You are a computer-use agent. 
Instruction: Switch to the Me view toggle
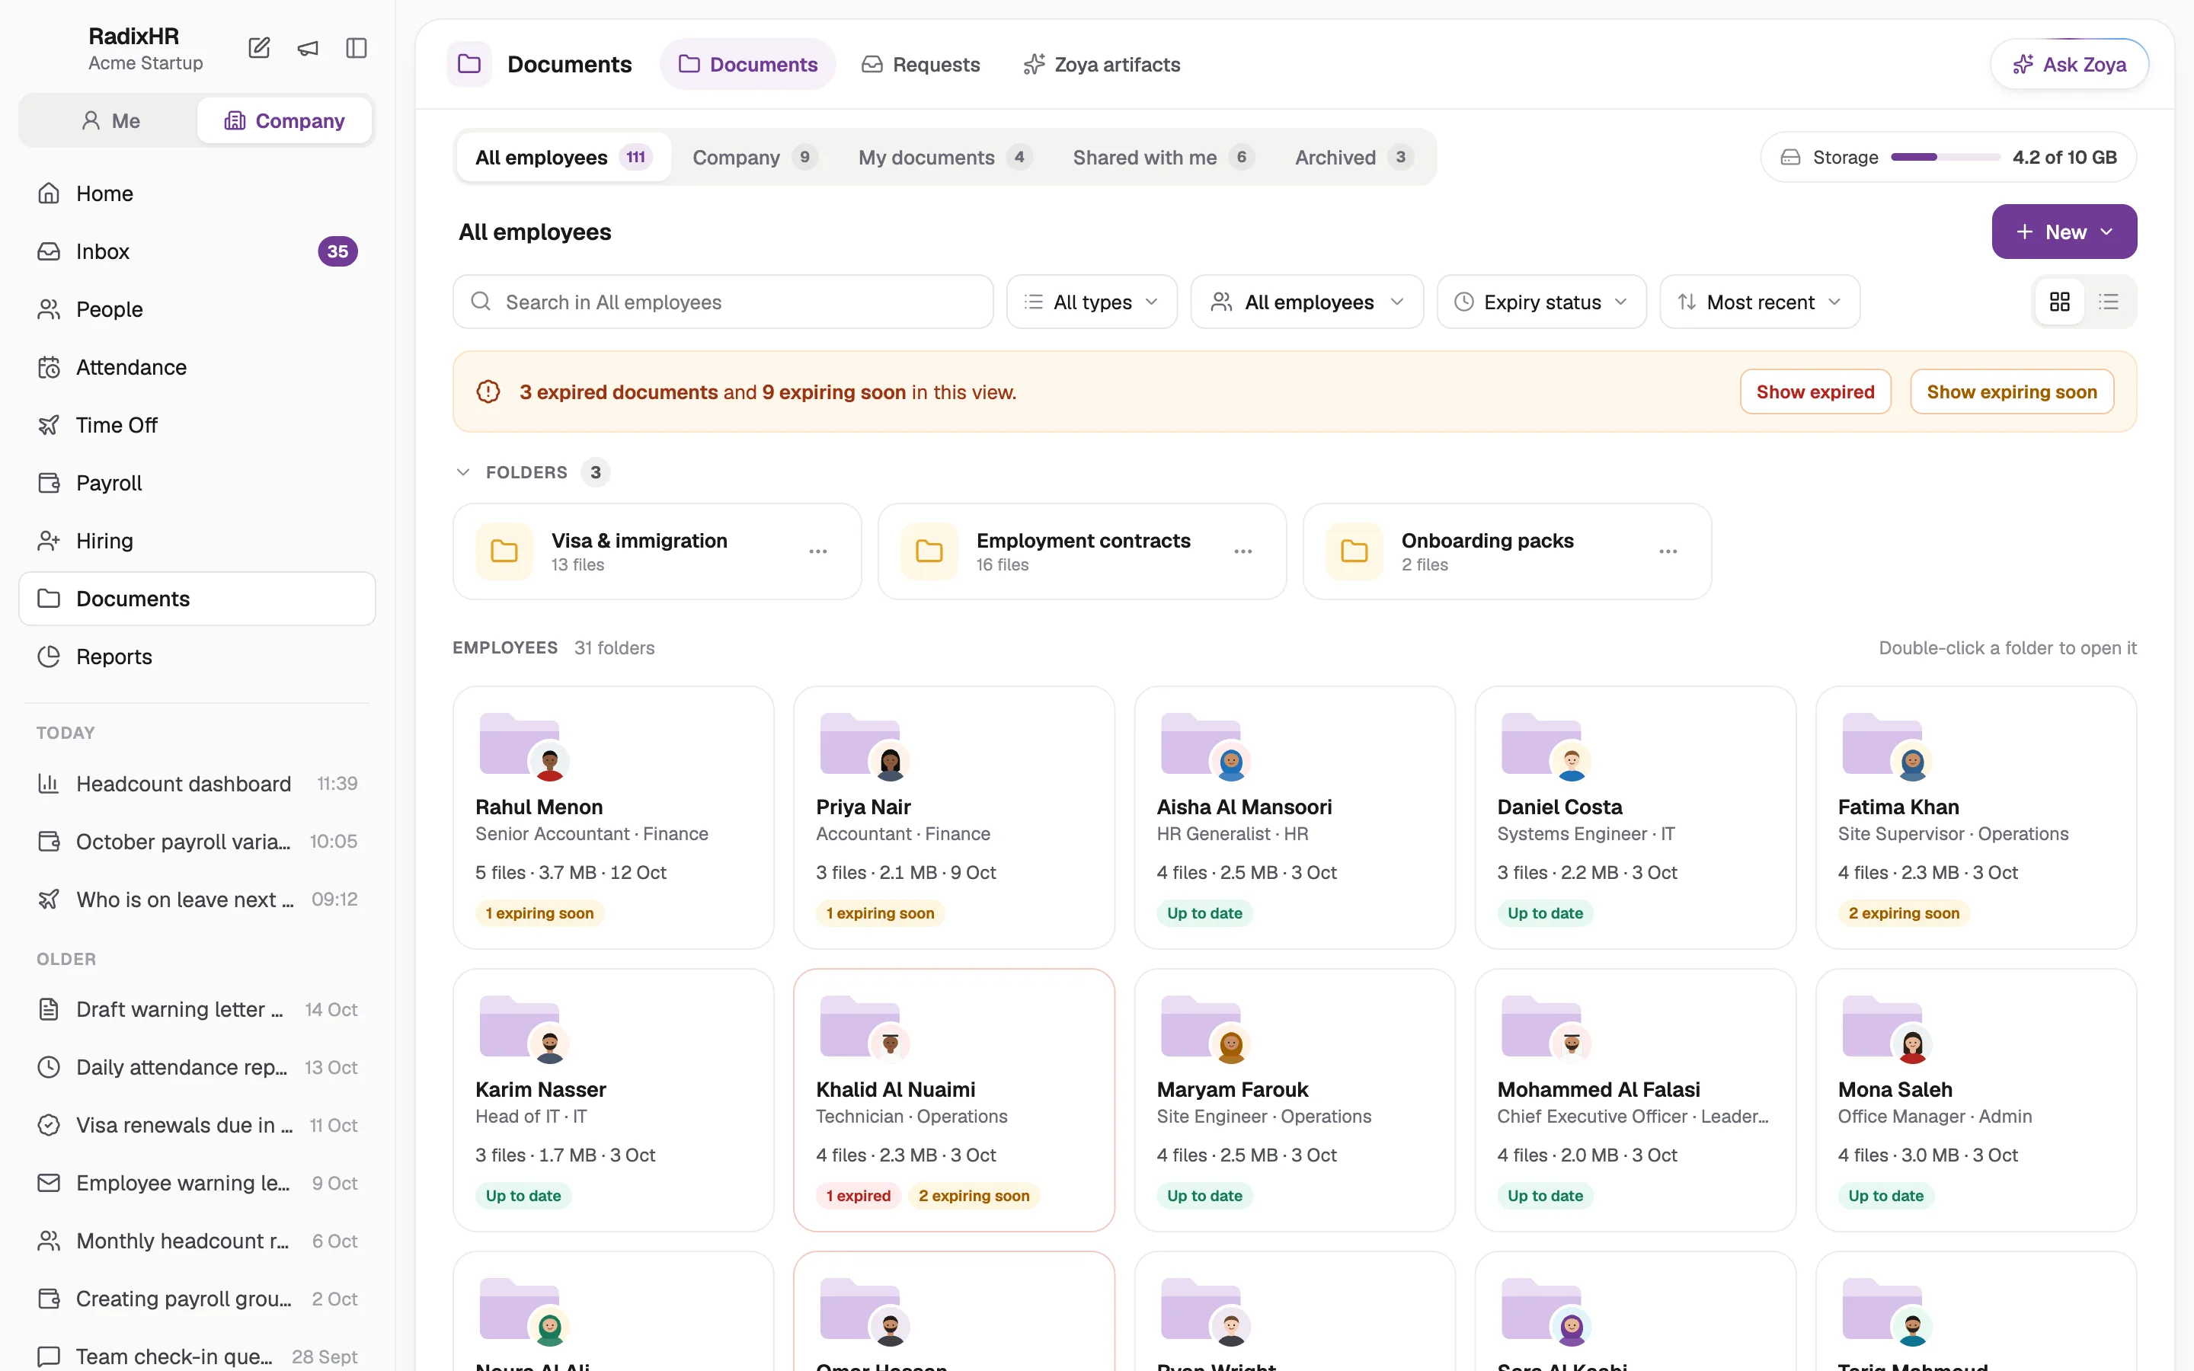tap(110, 120)
